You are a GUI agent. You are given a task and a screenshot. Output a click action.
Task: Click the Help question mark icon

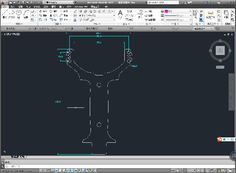point(219,2)
